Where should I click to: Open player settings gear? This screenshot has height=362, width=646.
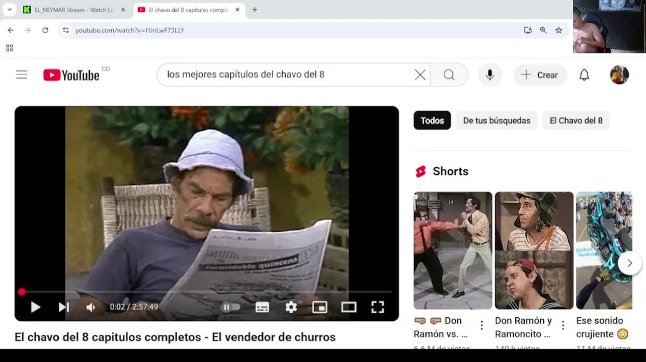coord(291,307)
